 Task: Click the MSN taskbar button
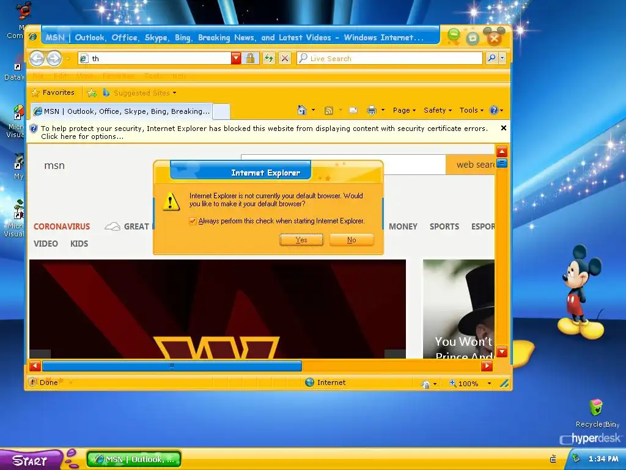click(134, 459)
